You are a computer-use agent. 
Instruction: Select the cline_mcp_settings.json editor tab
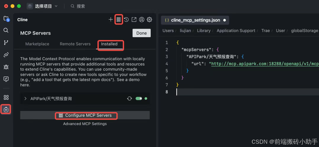195,20
